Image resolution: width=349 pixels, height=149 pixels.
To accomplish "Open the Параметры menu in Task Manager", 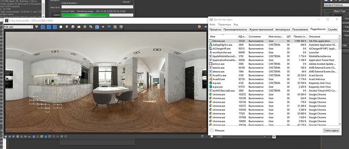I will pos(224,25).
